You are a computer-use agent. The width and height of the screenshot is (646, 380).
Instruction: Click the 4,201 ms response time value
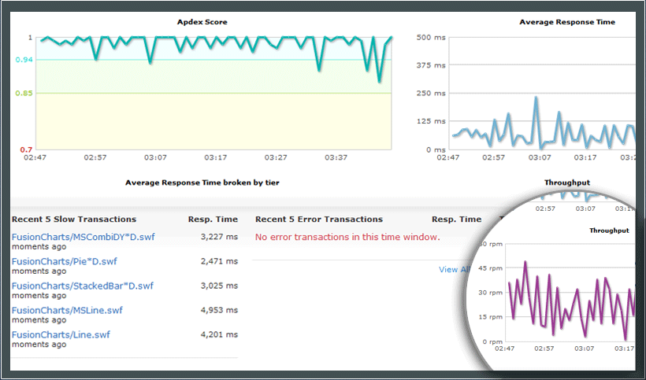219,335
